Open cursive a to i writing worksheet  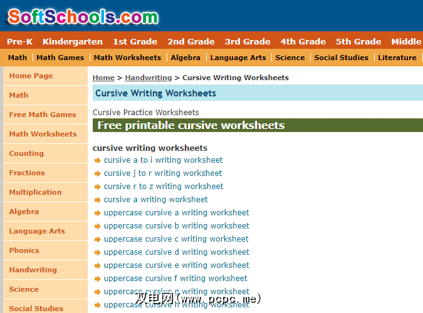163,160
